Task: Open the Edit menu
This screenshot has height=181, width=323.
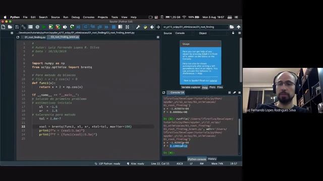Action: click(33, 17)
